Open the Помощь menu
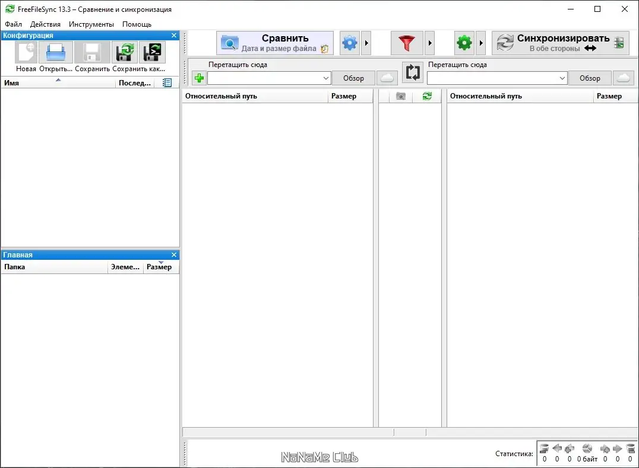639x468 pixels. click(x=137, y=24)
